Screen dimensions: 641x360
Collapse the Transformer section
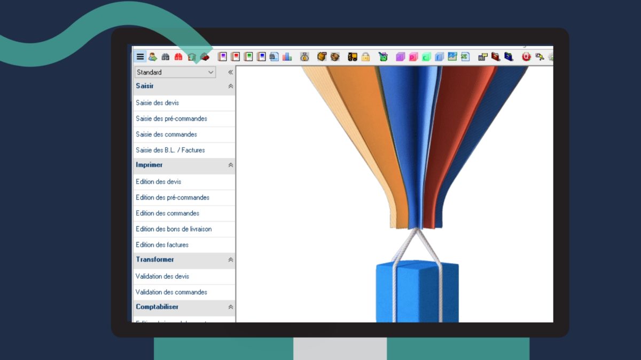(x=231, y=260)
